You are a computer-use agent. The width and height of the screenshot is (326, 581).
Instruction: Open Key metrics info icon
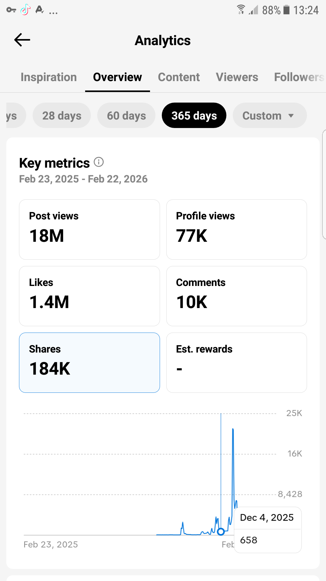pos(99,162)
